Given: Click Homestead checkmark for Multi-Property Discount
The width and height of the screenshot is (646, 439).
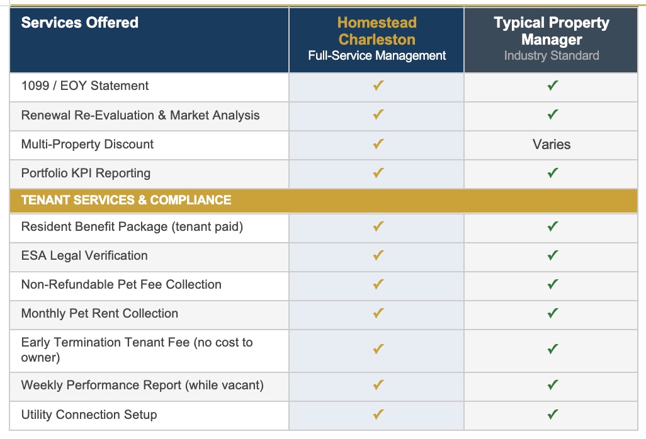Looking at the screenshot, I should click(x=378, y=144).
